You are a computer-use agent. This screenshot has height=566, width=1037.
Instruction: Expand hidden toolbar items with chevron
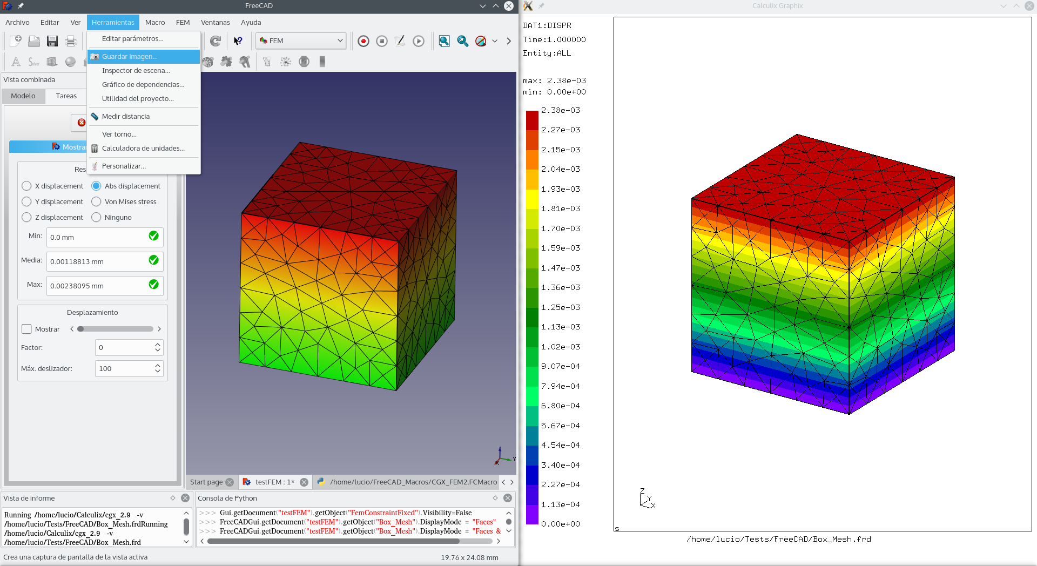[509, 41]
